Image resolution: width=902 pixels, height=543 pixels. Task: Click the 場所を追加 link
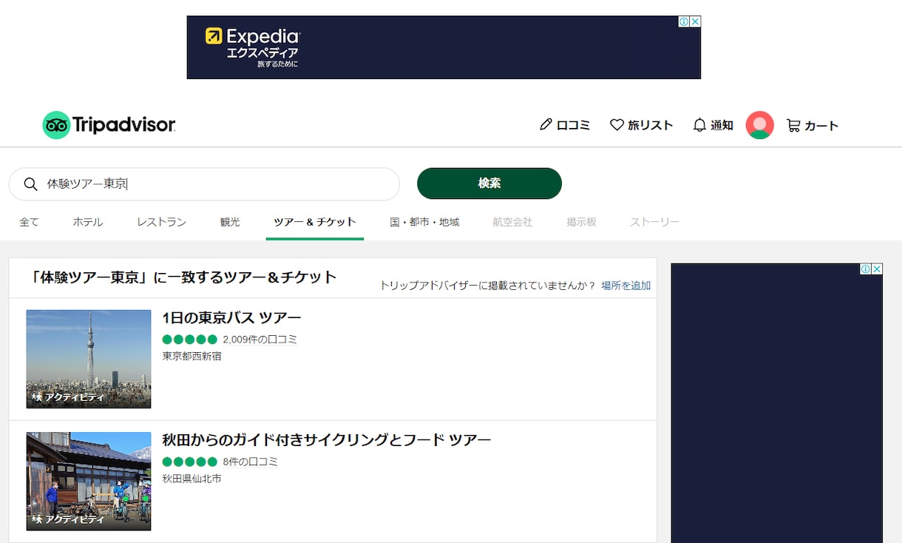tap(625, 286)
